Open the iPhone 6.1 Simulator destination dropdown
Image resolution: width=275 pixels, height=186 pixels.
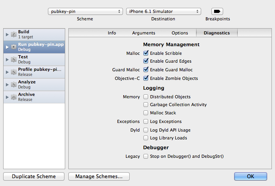click(x=163, y=11)
